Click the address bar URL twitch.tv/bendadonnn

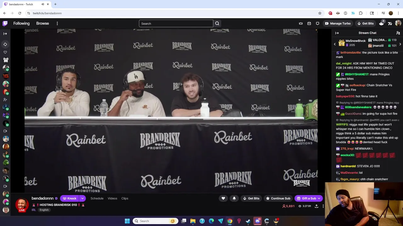47,13
